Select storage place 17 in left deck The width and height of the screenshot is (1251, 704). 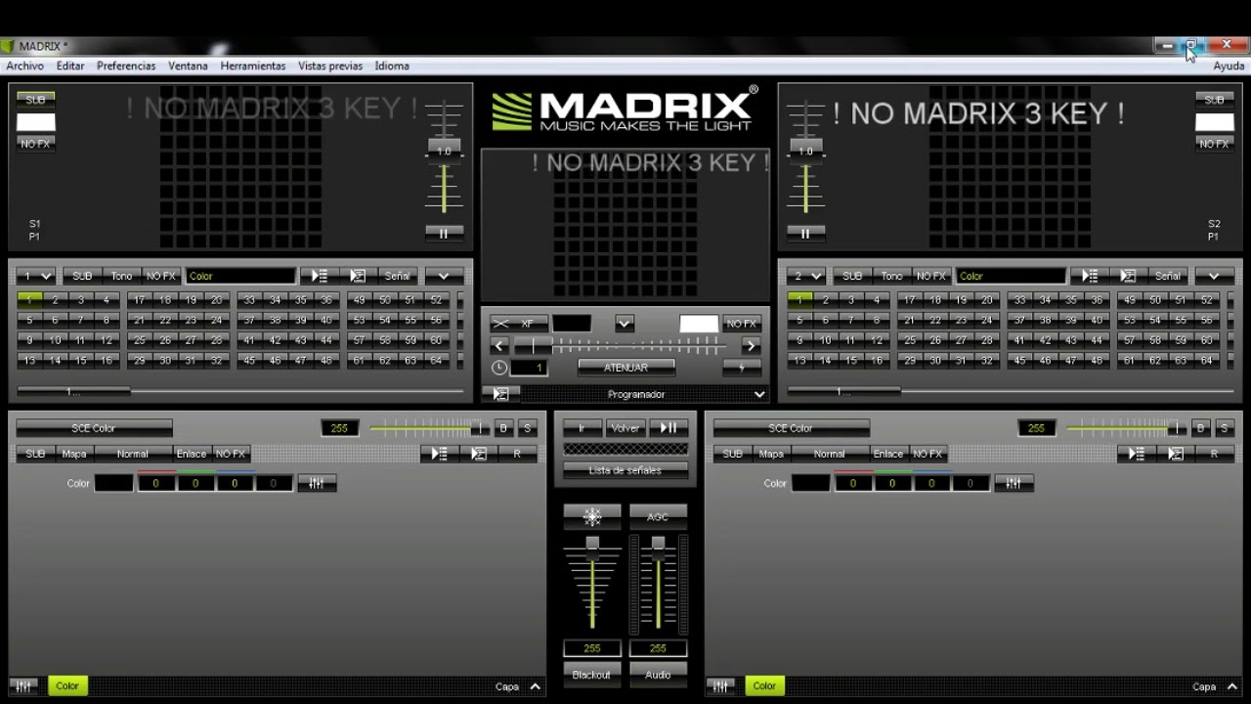click(140, 300)
